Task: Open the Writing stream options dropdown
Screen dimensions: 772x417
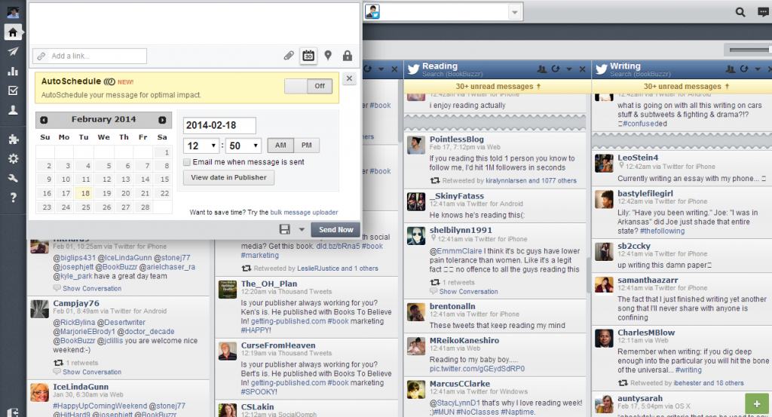Action: [758, 69]
